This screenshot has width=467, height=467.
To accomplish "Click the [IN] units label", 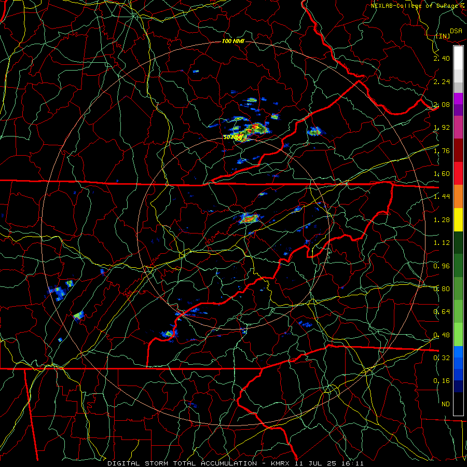I will coord(443,36).
